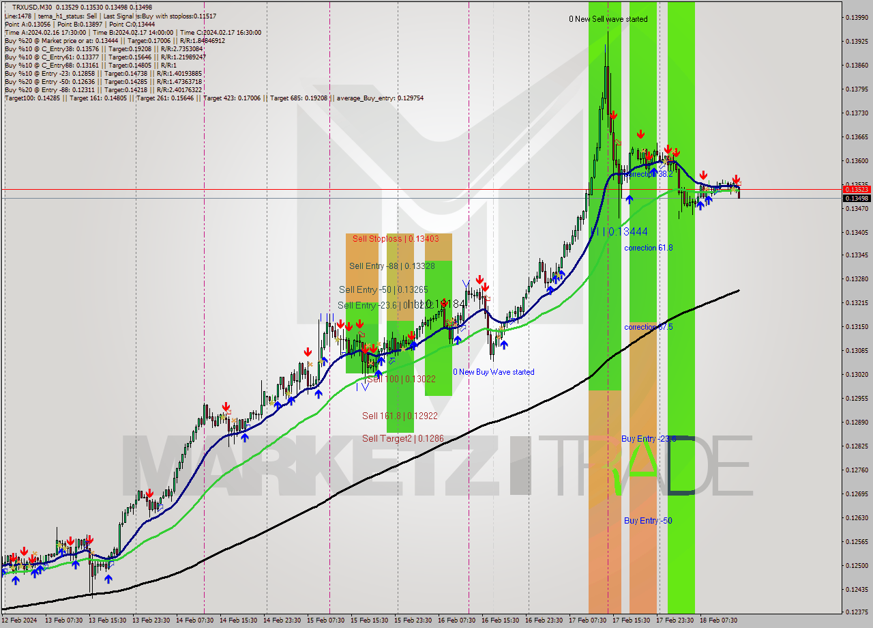Select the 'Sell Entry -50 | 0.13265' label

(383, 290)
